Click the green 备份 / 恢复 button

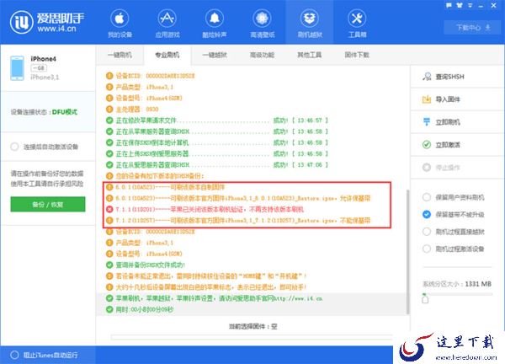pyautogui.click(x=48, y=205)
